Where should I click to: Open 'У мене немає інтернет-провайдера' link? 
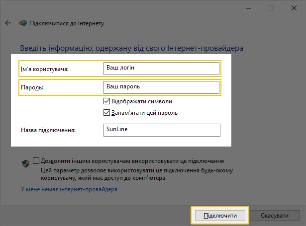(x=69, y=189)
